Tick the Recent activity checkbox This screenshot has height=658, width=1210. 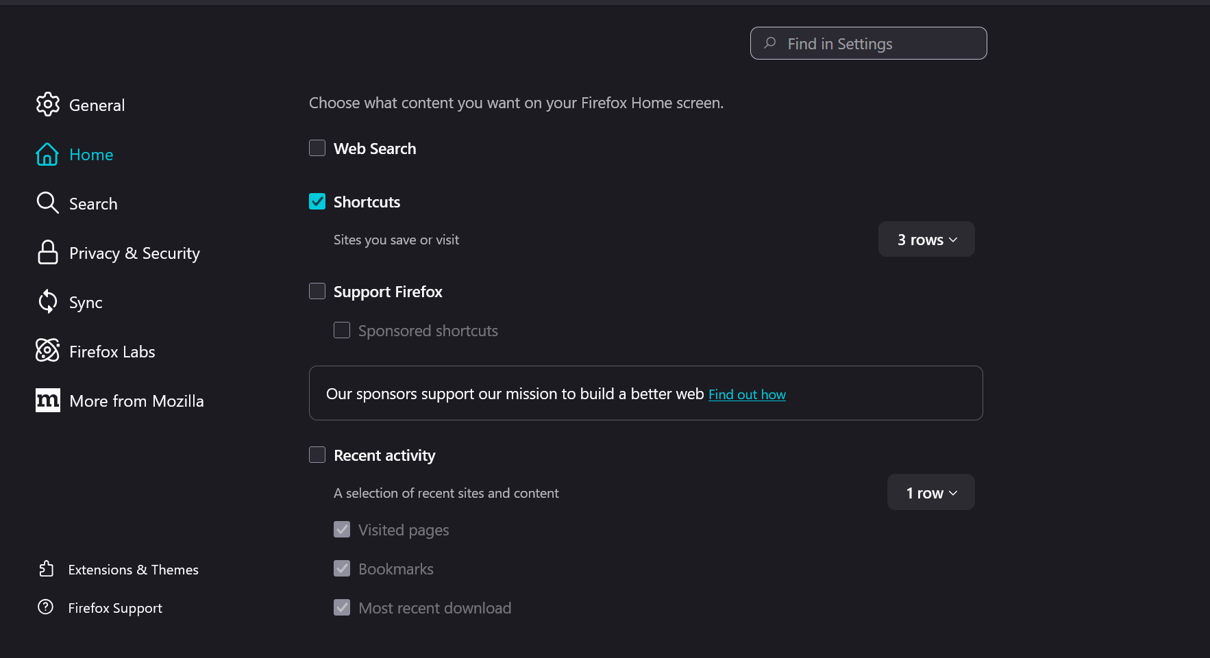[x=317, y=455]
